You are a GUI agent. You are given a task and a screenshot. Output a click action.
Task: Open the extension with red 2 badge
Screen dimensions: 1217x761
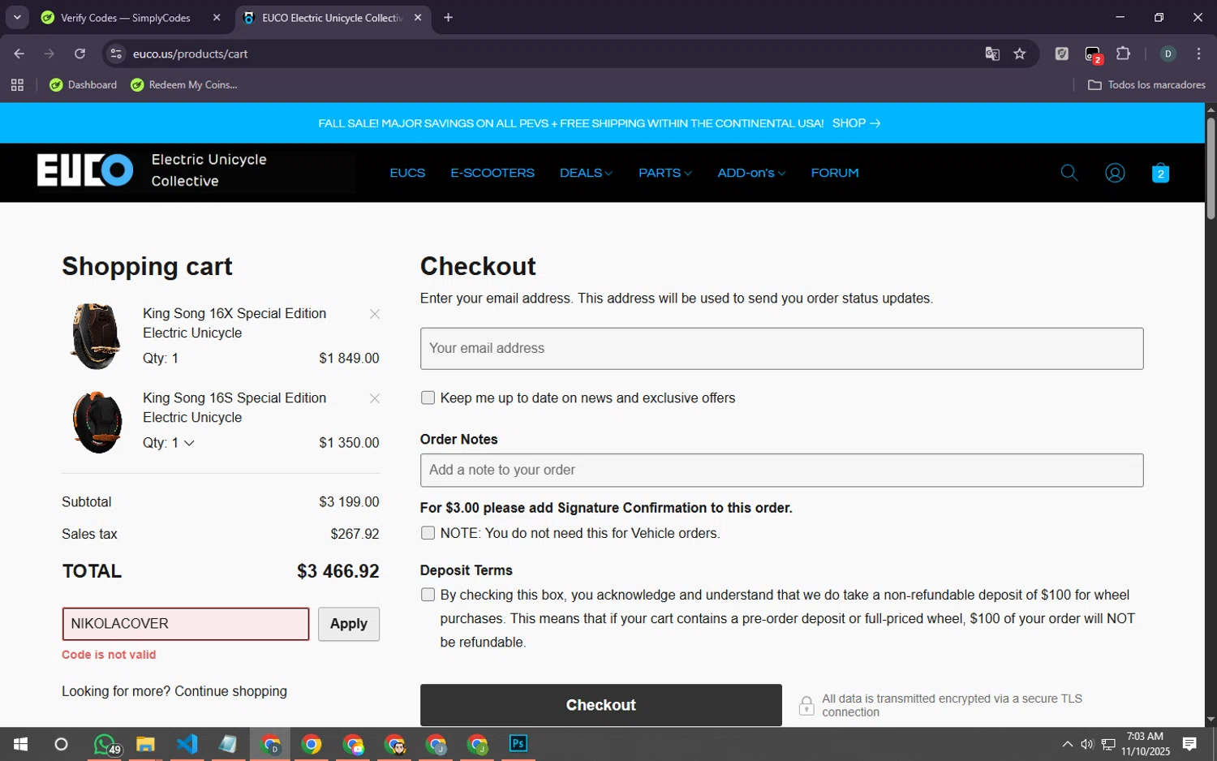1093,54
